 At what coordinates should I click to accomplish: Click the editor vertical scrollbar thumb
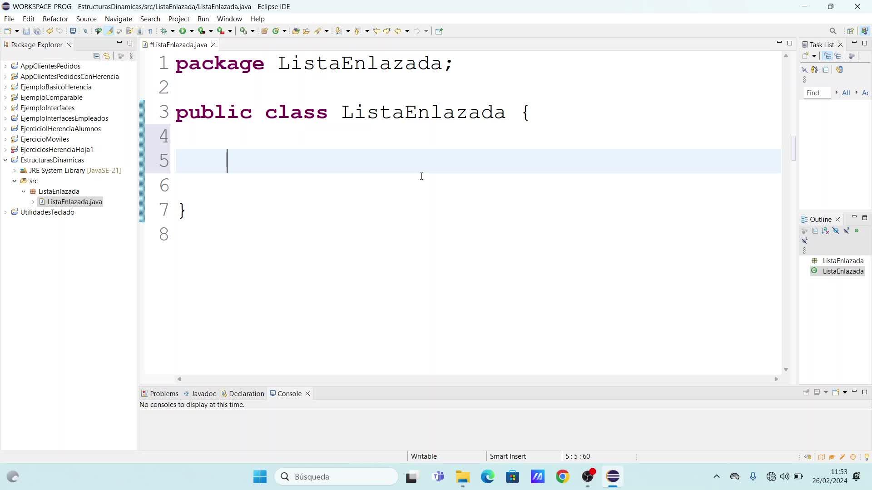[x=793, y=148]
